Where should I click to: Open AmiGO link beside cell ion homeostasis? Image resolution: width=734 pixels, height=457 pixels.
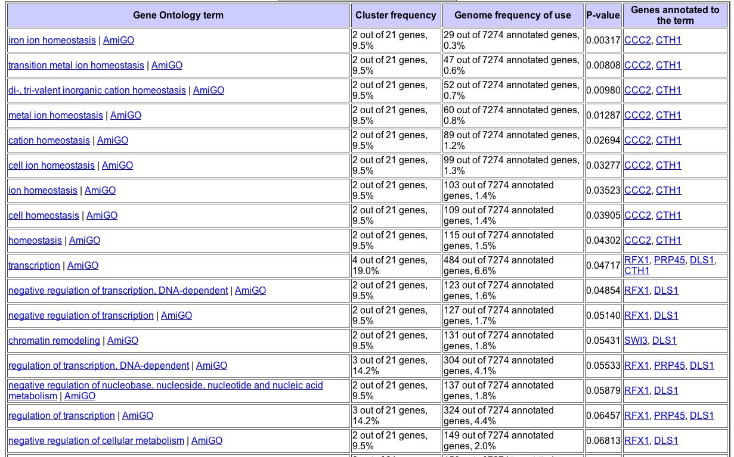pyautogui.click(x=117, y=166)
